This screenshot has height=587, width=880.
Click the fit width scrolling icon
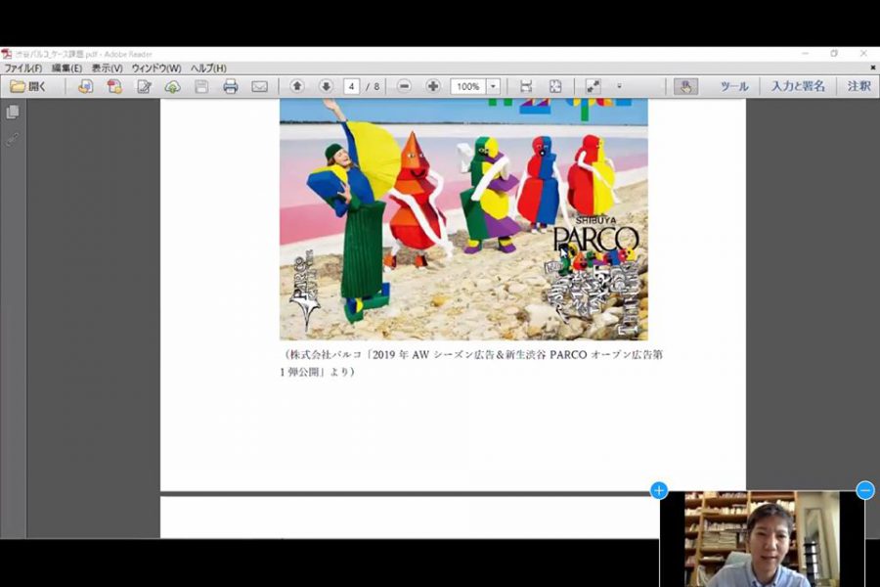[526, 86]
